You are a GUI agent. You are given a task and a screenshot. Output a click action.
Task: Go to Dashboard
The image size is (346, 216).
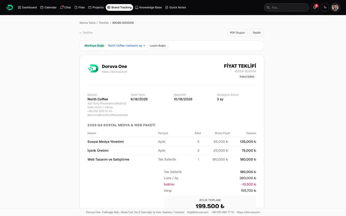pyautogui.click(x=27, y=7)
